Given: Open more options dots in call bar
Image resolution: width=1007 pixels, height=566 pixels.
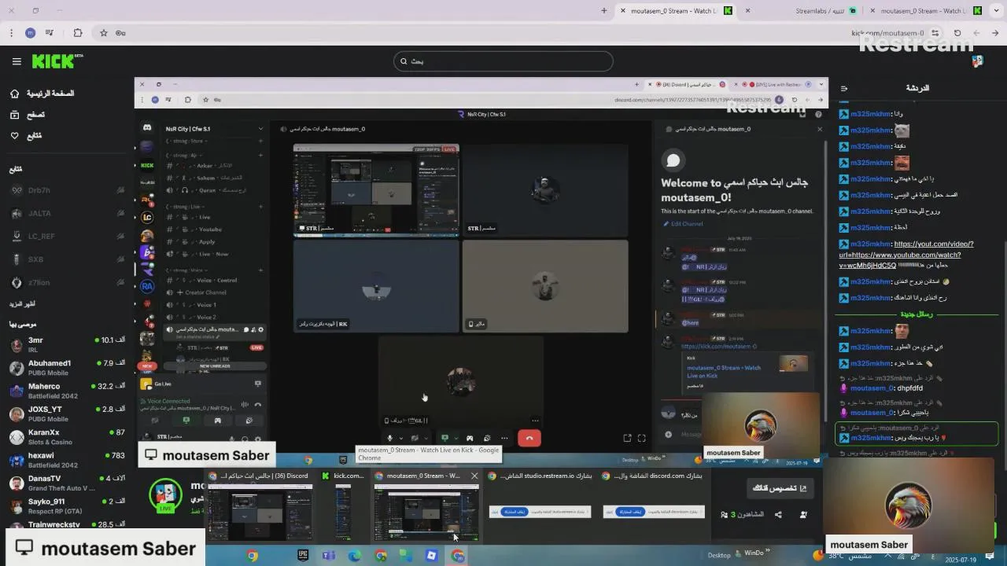Looking at the screenshot, I should tap(504, 439).
